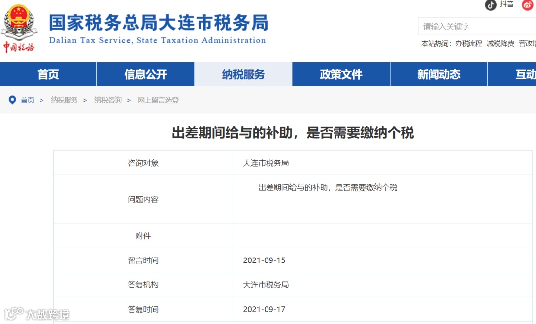This screenshot has width=536, height=324.
Task: Open the 信息公开 tab
Action: (x=145, y=74)
